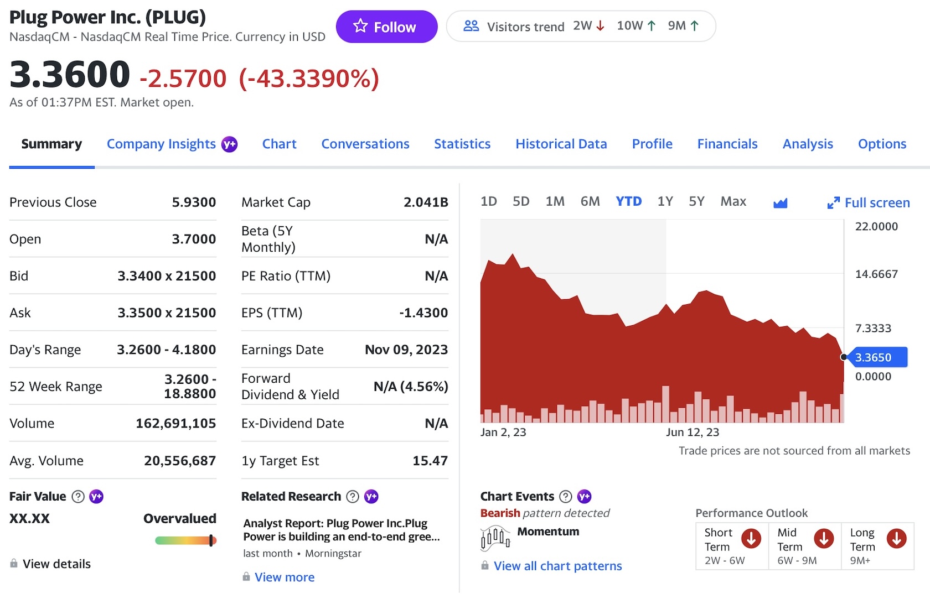The width and height of the screenshot is (930, 604).
Task: Select the 5Y chart time range
Action: click(696, 201)
